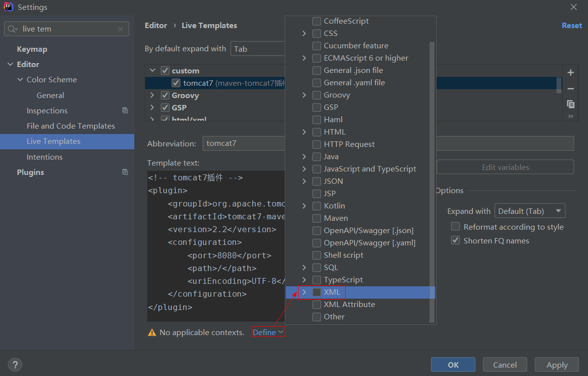Tick the Other context checkbox
This screenshot has height=376, width=588.
click(316, 317)
